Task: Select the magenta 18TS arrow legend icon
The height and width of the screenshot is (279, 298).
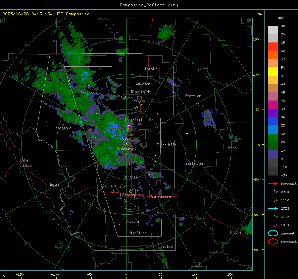Action: pos(273,225)
